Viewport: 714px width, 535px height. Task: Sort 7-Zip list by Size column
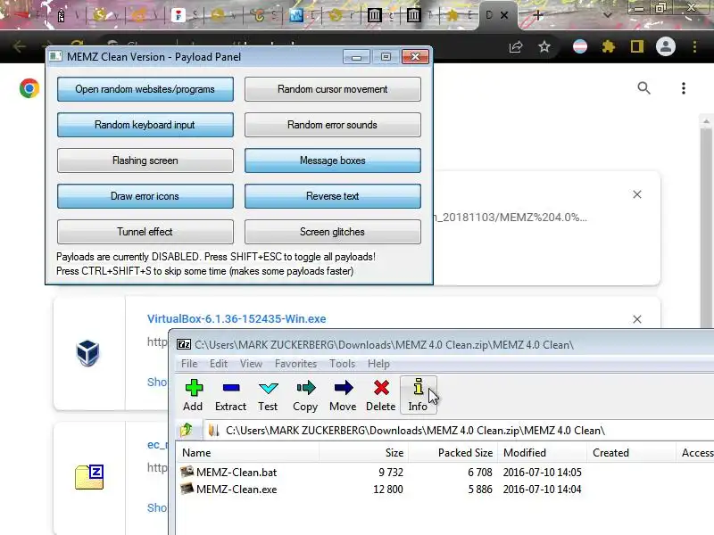(363, 453)
